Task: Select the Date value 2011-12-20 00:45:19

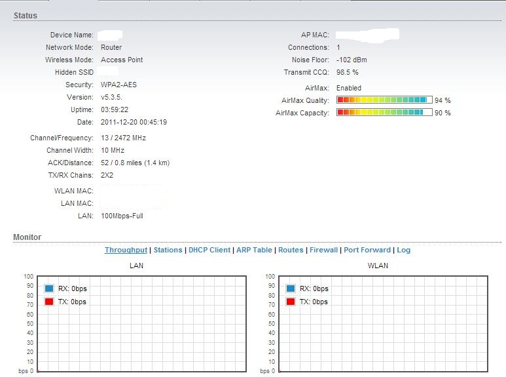Action: tap(134, 122)
